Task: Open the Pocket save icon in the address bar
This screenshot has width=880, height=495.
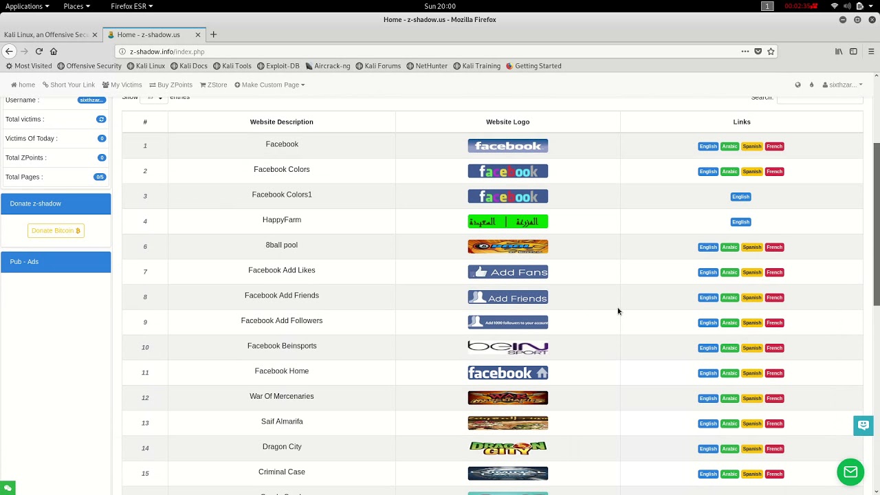Action: [758, 52]
